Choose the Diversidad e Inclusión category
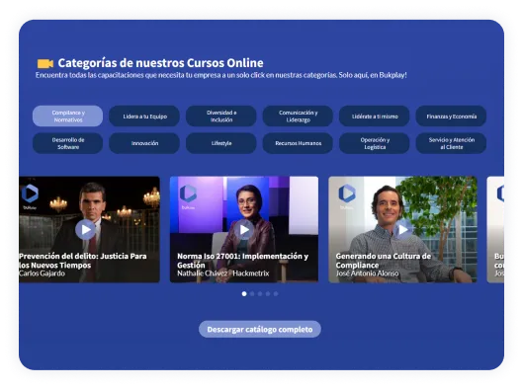The width and height of the screenshot is (523, 389). click(221, 117)
